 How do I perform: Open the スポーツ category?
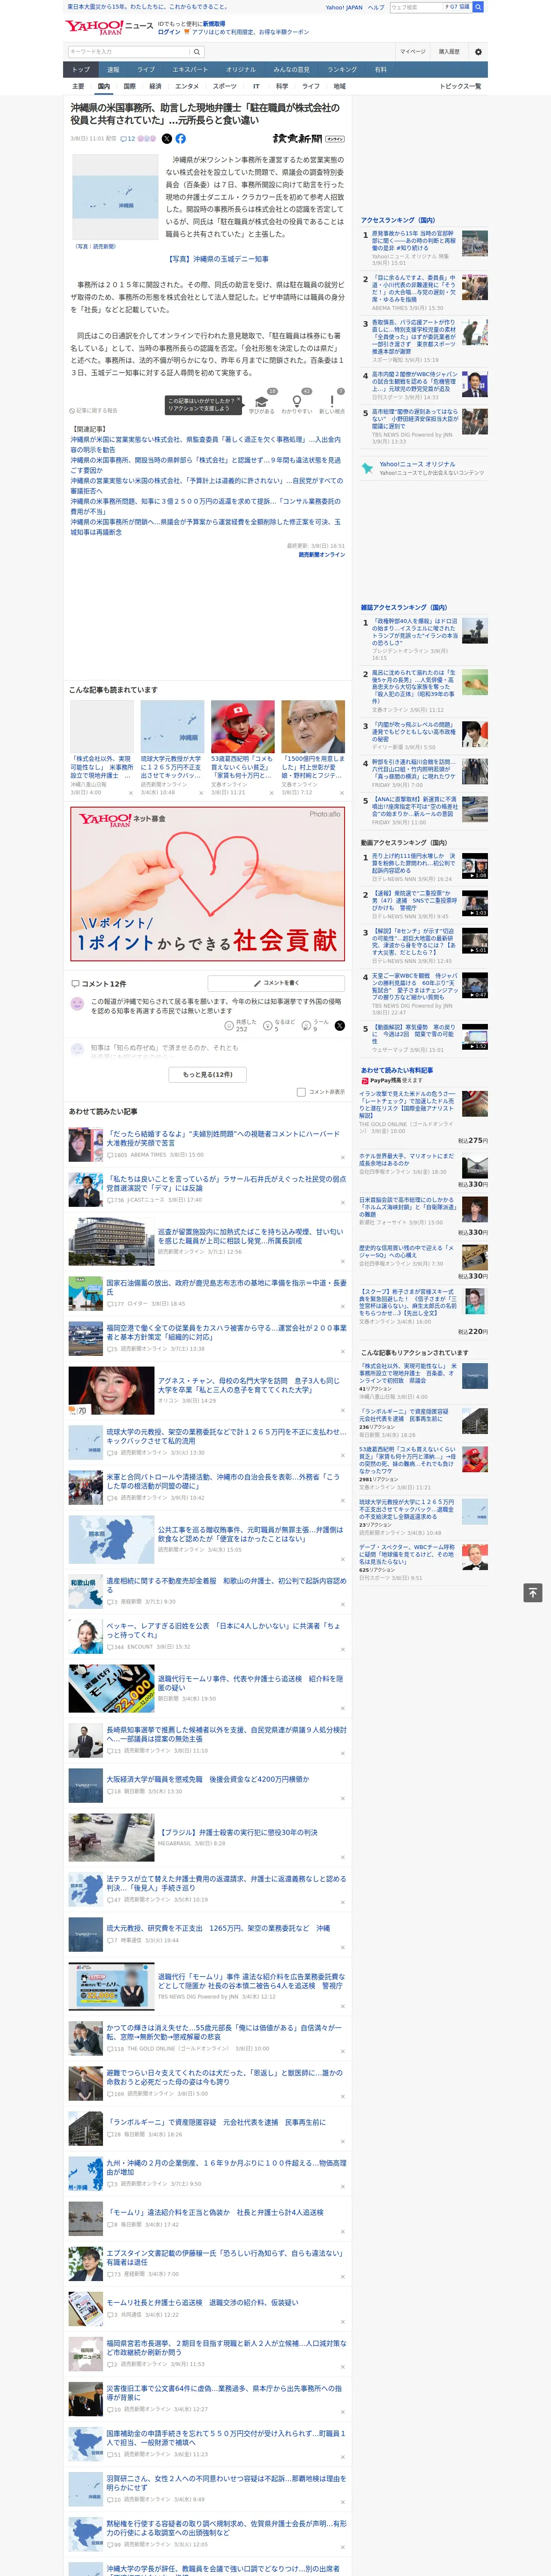click(x=225, y=86)
